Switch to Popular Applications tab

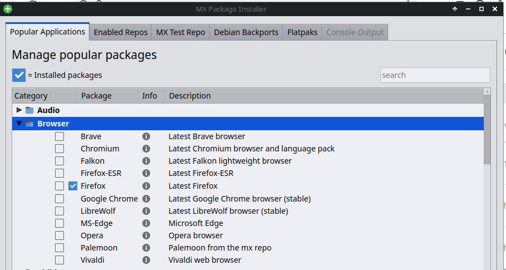(47, 32)
